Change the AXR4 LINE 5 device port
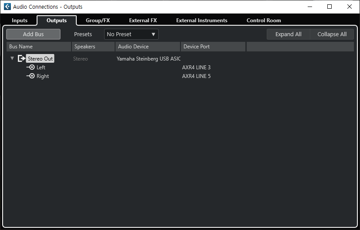 tap(196, 76)
